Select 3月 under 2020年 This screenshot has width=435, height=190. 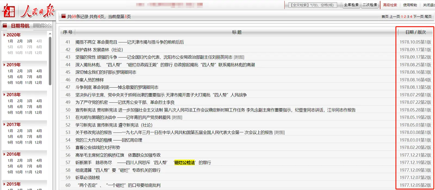29,41
